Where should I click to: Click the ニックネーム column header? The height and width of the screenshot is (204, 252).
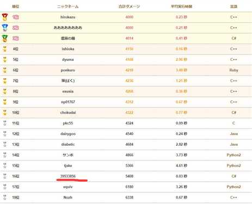click(68, 7)
